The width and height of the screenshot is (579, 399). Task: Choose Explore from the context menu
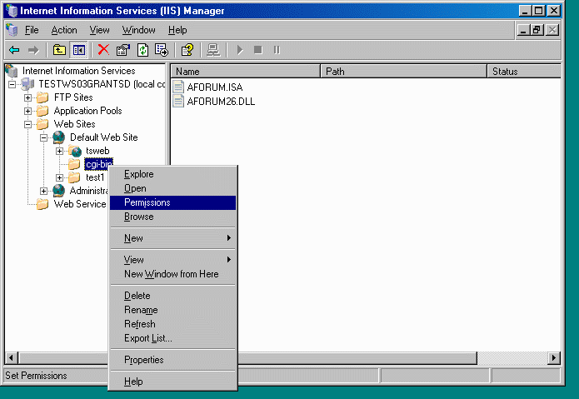(172, 174)
